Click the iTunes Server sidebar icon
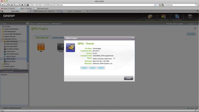Screen dimensions: 199x112 coord(5,51)
